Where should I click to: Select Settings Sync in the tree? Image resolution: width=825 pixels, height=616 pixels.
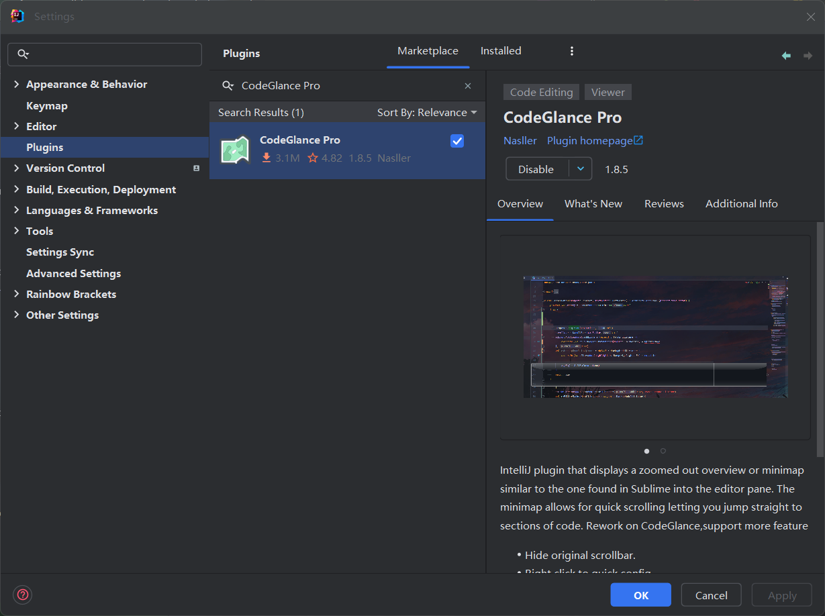(x=60, y=252)
